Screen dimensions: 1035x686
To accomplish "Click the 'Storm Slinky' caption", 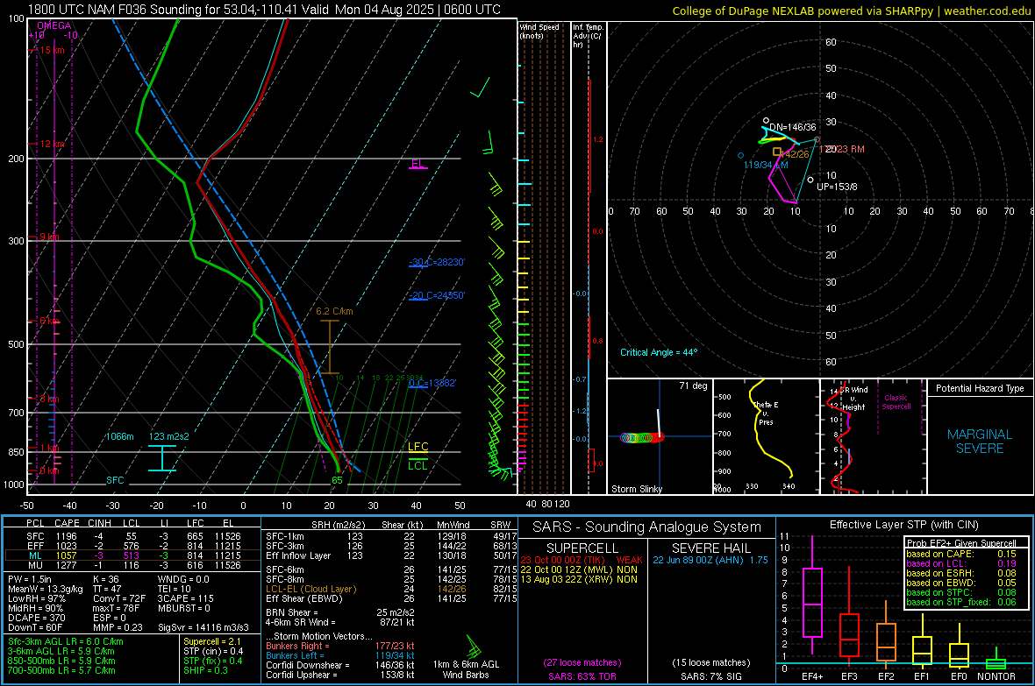I will (636, 489).
